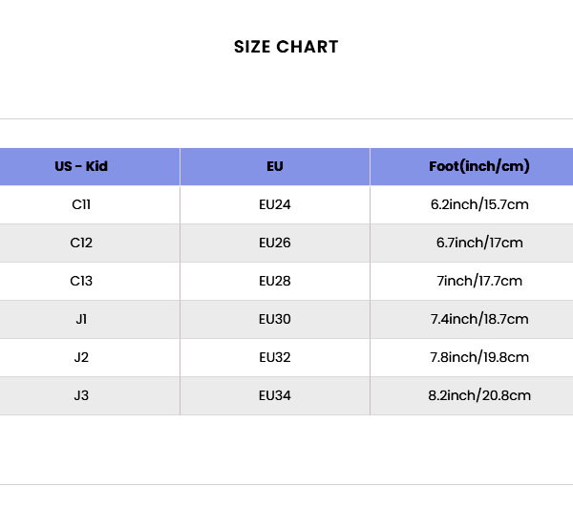Select the J1 size cell
The width and height of the screenshot is (573, 508).
click(x=81, y=319)
